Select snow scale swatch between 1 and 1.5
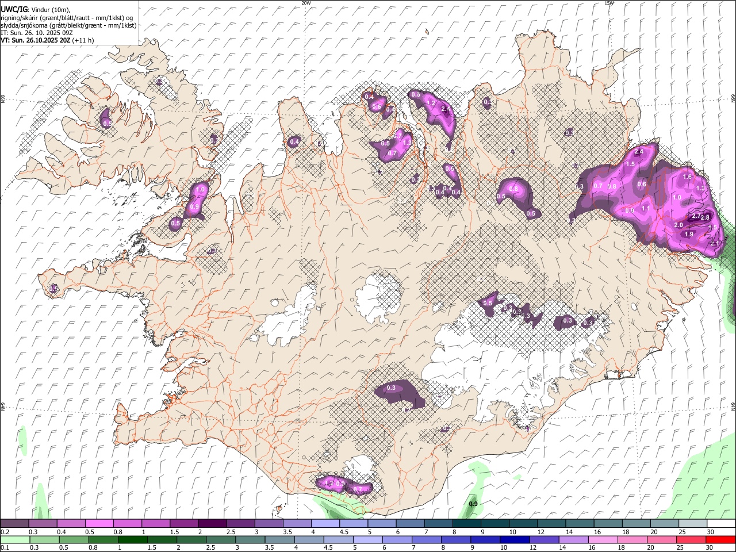Screen dimensions: 736x552 (x=155, y=524)
